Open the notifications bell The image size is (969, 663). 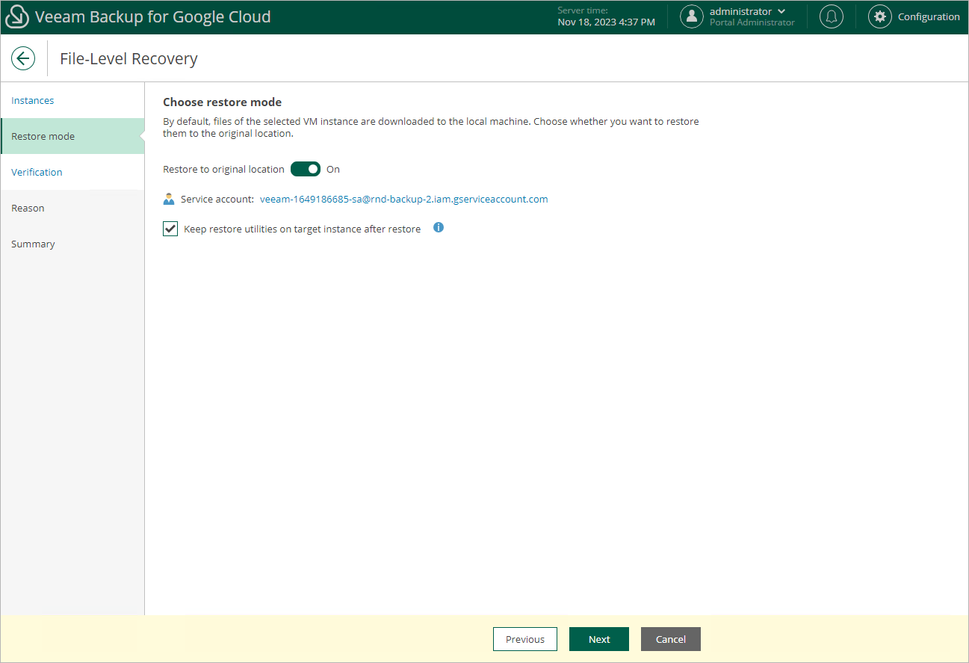point(832,16)
